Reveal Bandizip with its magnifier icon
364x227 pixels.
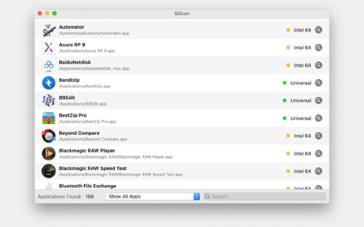[318, 83]
